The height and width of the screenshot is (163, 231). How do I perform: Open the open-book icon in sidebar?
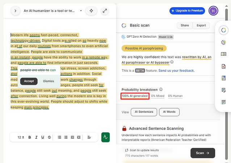(223, 54)
